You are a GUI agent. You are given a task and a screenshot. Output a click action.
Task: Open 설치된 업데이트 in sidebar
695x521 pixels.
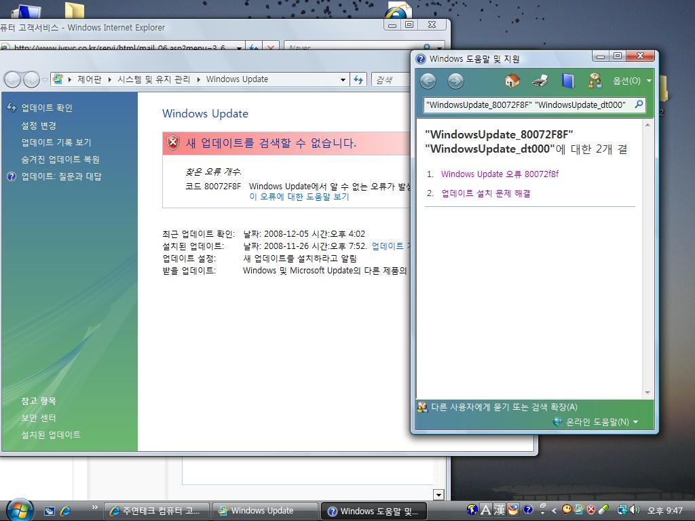click(51, 435)
